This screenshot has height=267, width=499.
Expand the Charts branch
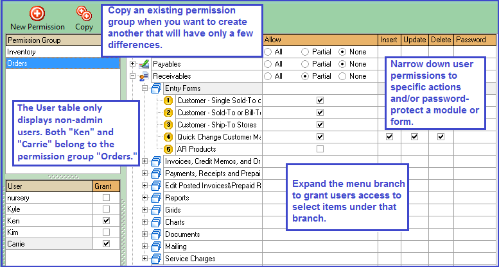pyautogui.click(x=144, y=222)
